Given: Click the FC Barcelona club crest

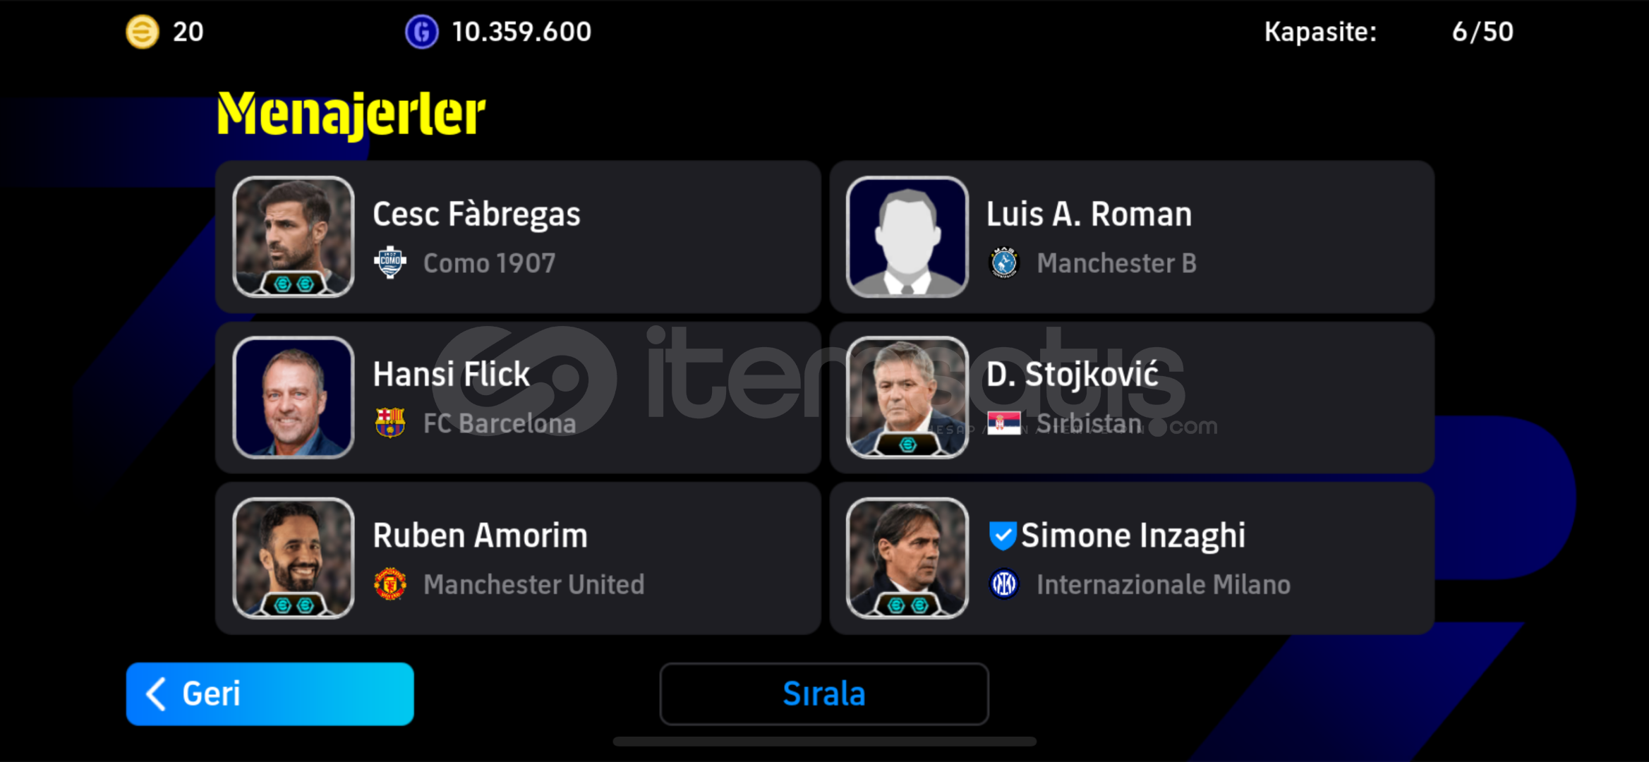Looking at the screenshot, I should [390, 423].
